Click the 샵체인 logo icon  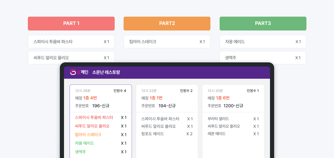(73, 72)
